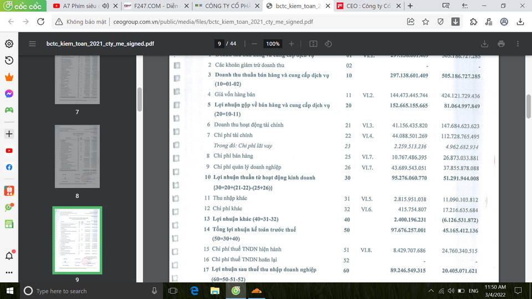532x299 pixels.
Task: Open PDF viewer more actions menu
Action: (x=518, y=44)
